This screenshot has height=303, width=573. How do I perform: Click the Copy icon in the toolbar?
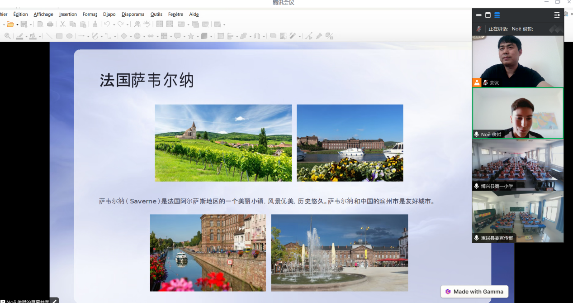(73, 24)
